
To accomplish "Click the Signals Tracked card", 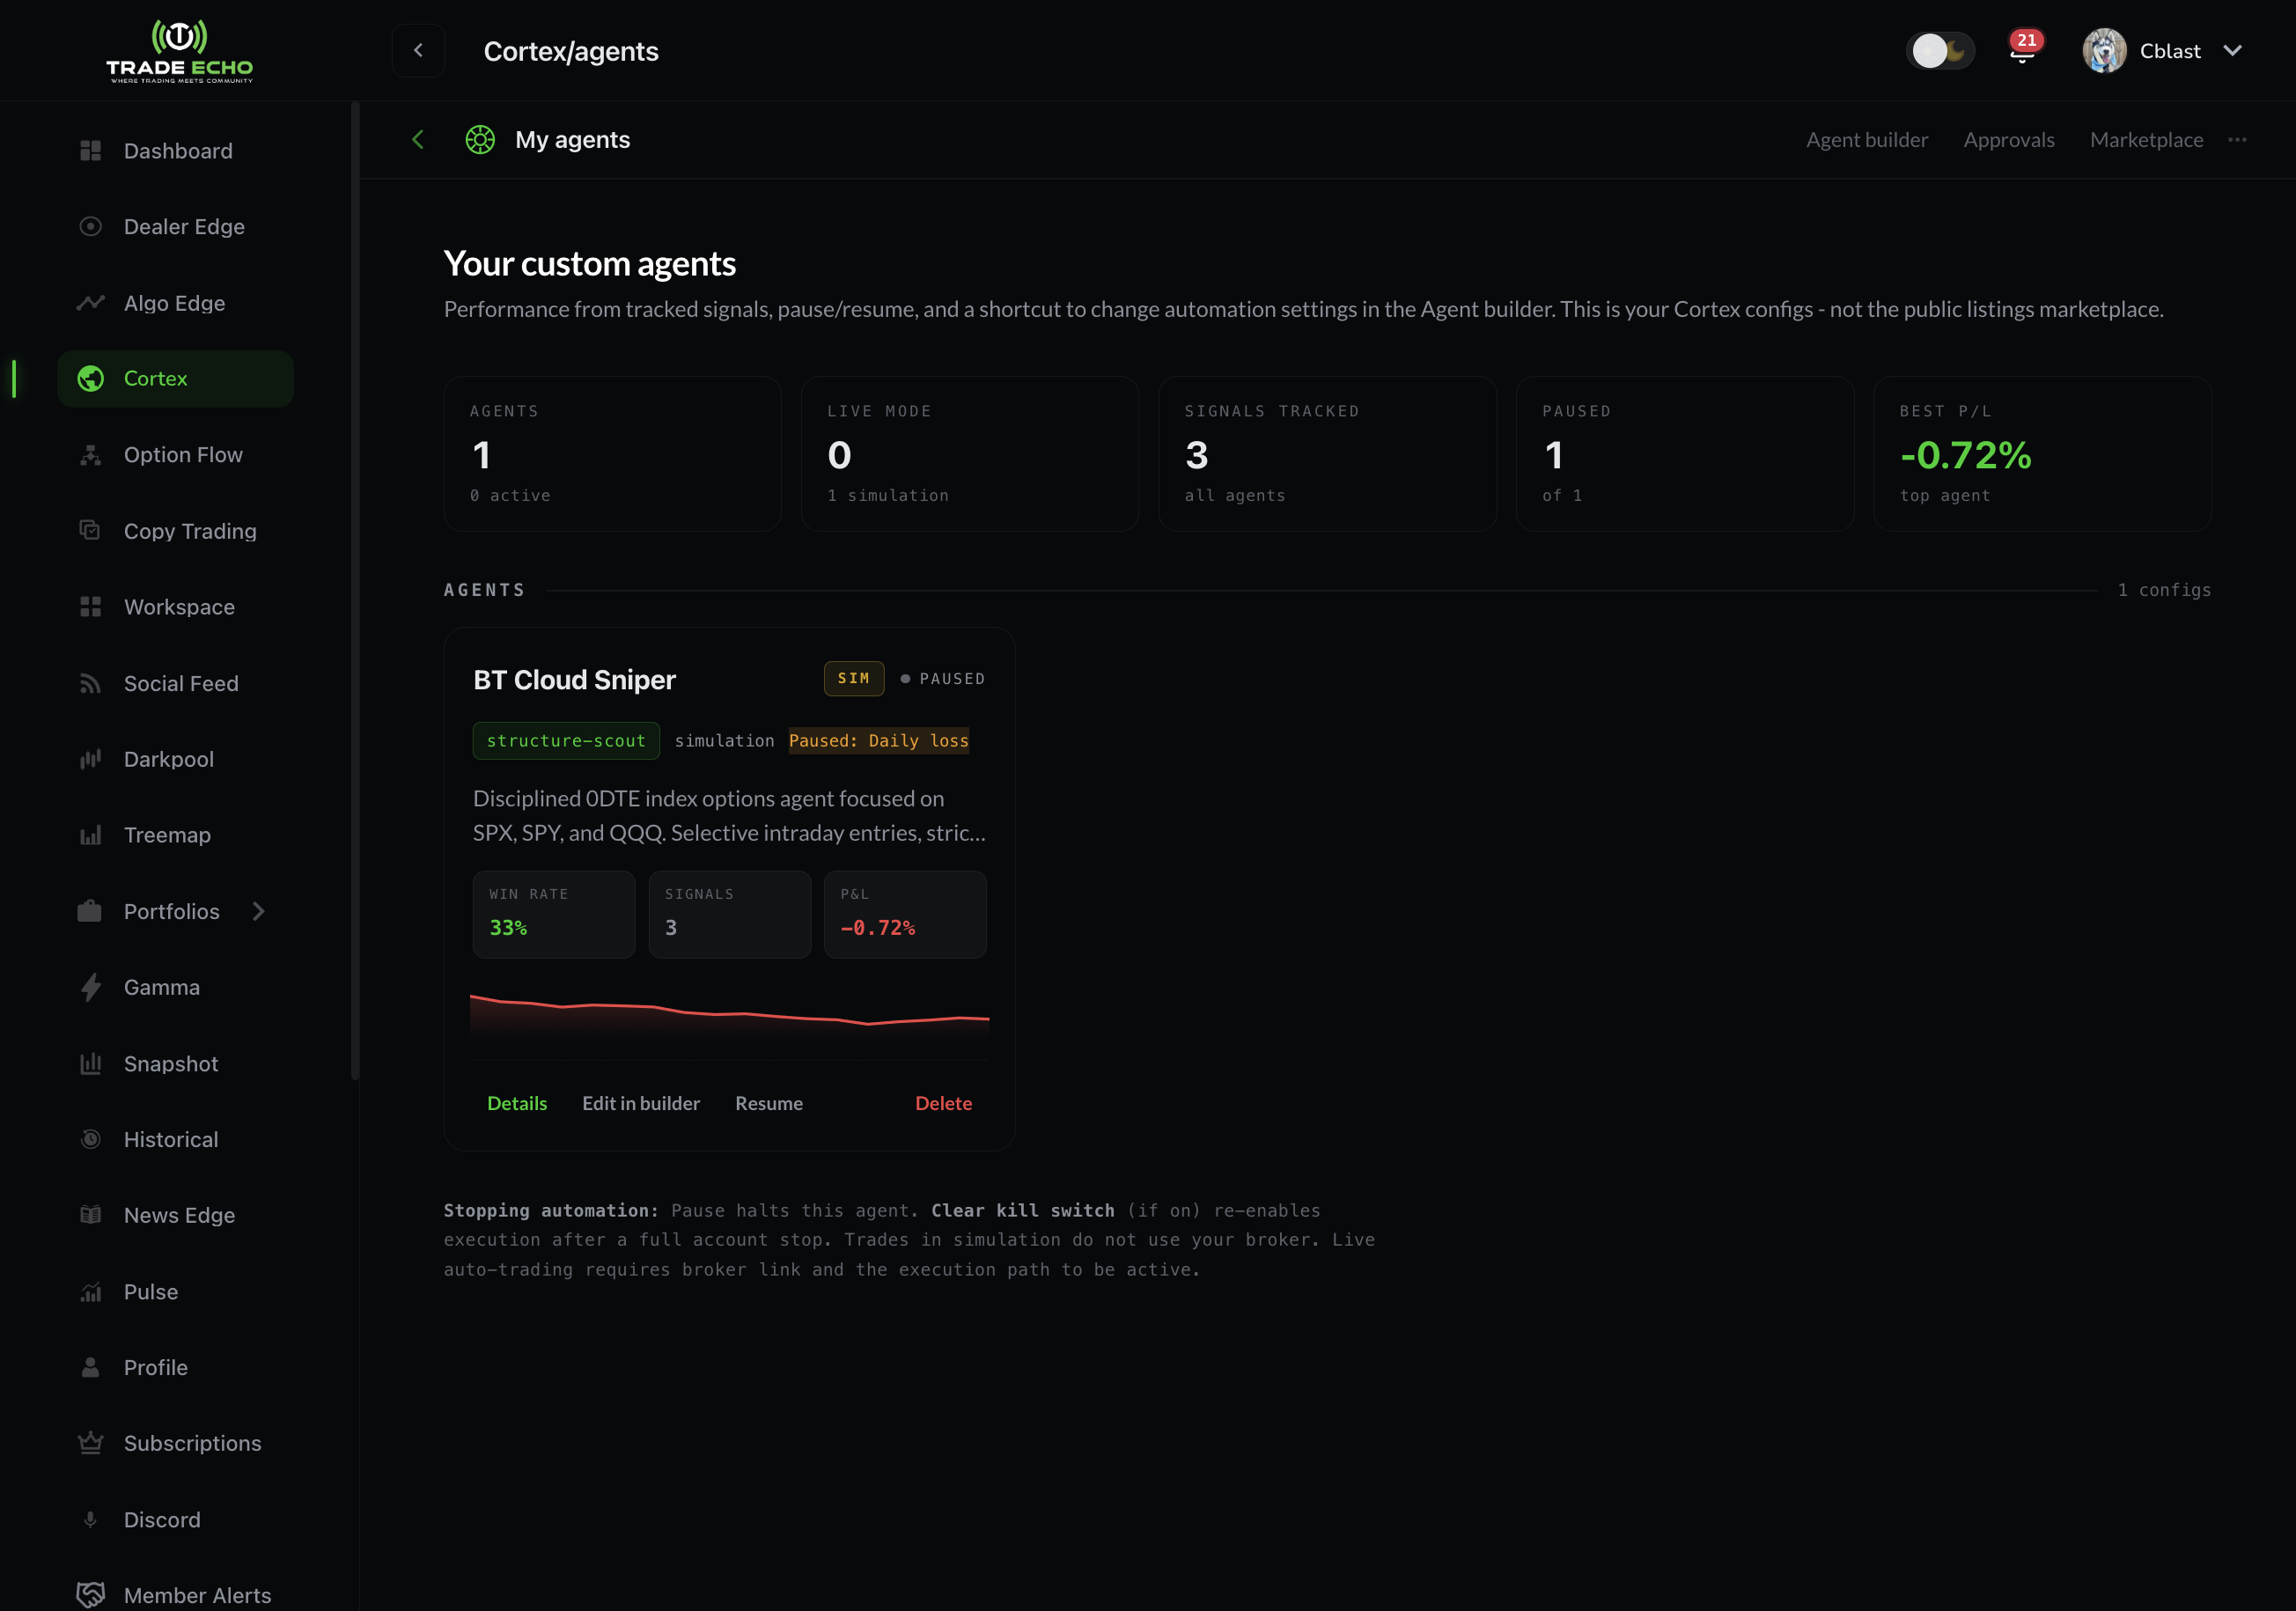I will 1327,454.
